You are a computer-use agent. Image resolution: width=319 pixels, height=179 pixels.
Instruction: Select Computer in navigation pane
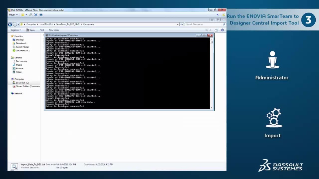tap(19, 79)
